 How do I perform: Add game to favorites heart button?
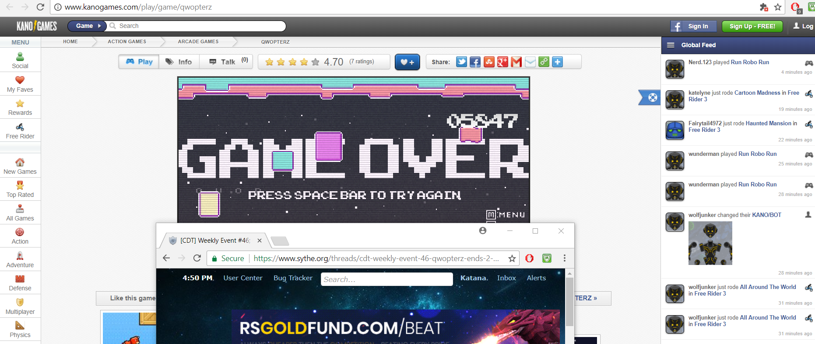coord(407,62)
